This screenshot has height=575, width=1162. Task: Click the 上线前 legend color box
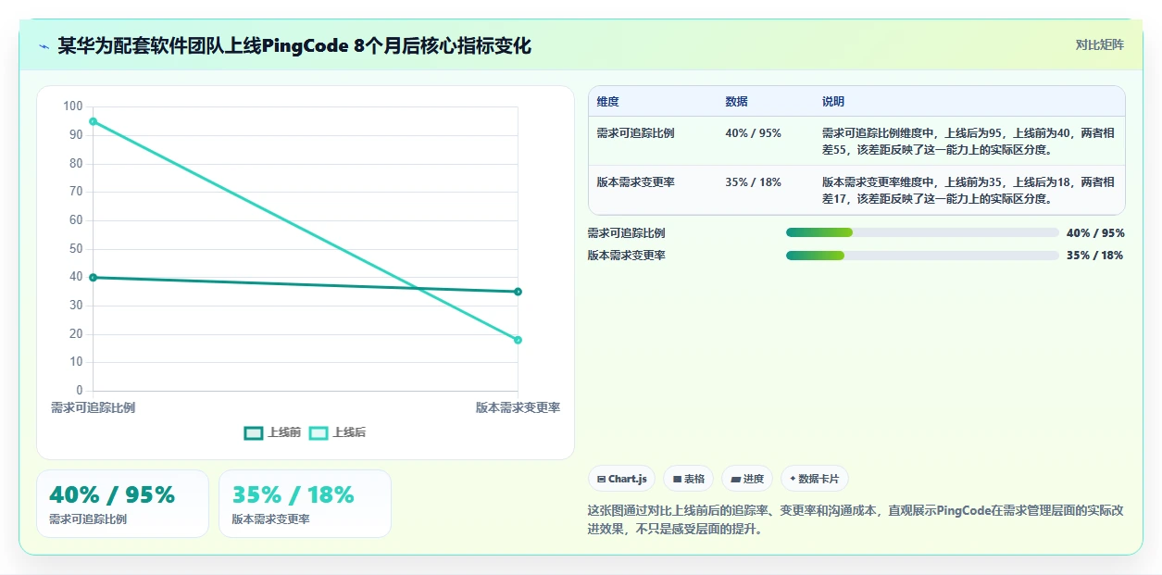(x=253, y=432)
